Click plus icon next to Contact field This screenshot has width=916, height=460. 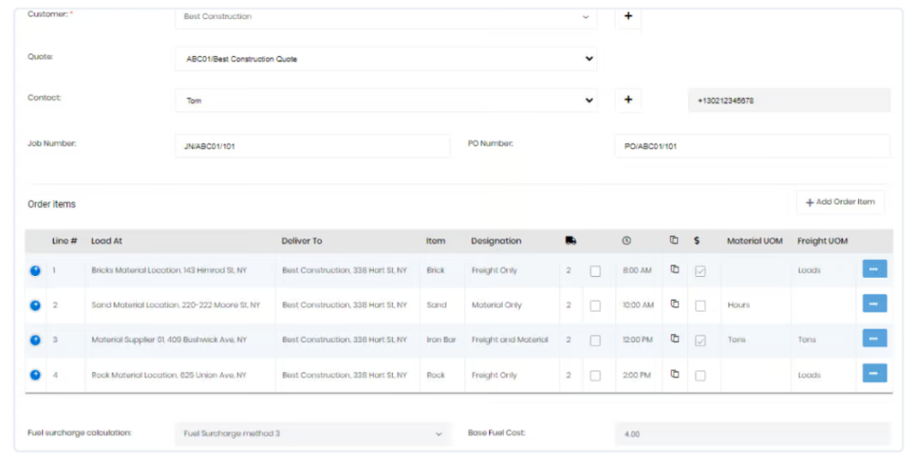(x=628, y=100)
